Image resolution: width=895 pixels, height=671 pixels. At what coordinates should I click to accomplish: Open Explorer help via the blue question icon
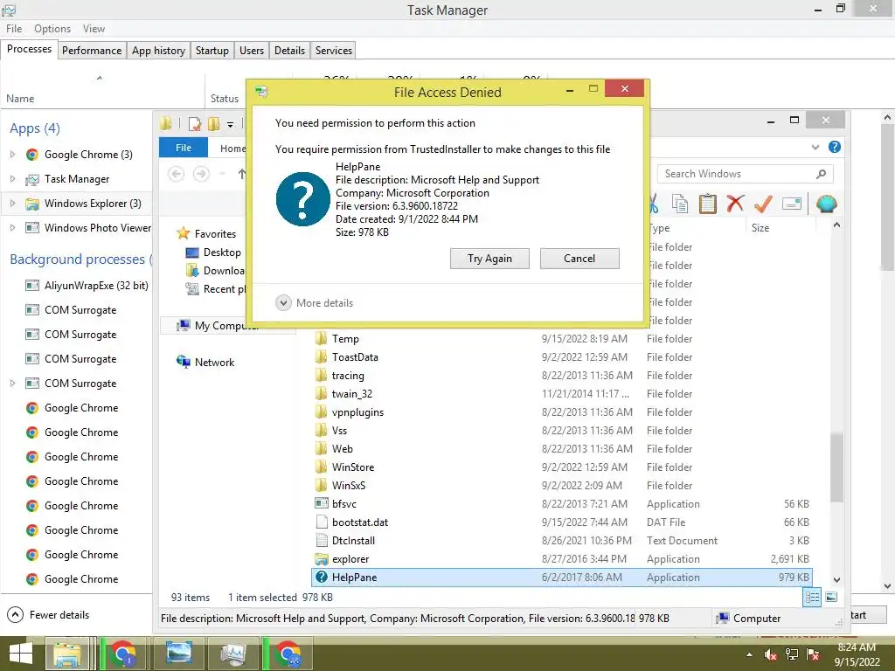pyautogui.click(x=835, y=147)
